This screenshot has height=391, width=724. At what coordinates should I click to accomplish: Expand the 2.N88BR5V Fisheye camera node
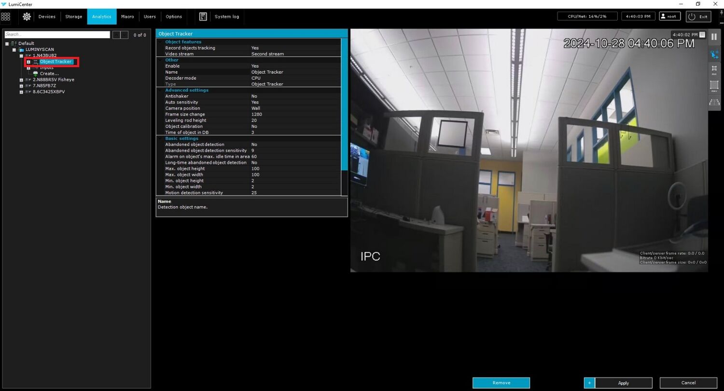(21, 80)
